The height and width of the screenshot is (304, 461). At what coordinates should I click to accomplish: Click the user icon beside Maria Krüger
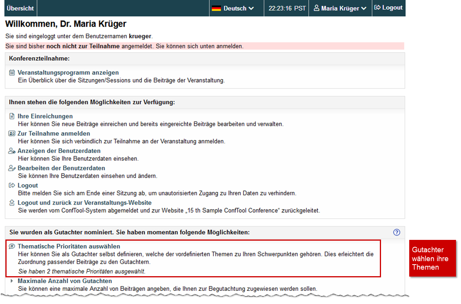[x=316, y=8]
